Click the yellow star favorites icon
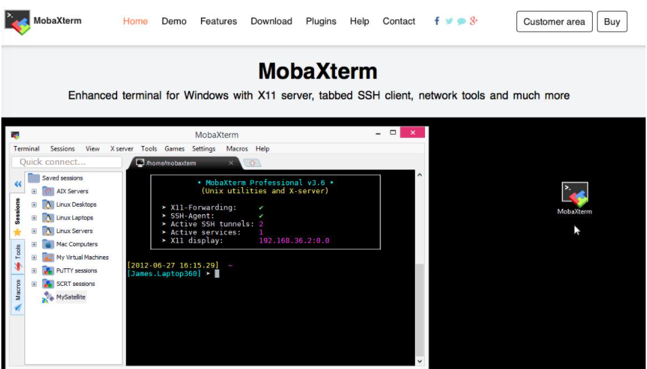 pos(18,232)
